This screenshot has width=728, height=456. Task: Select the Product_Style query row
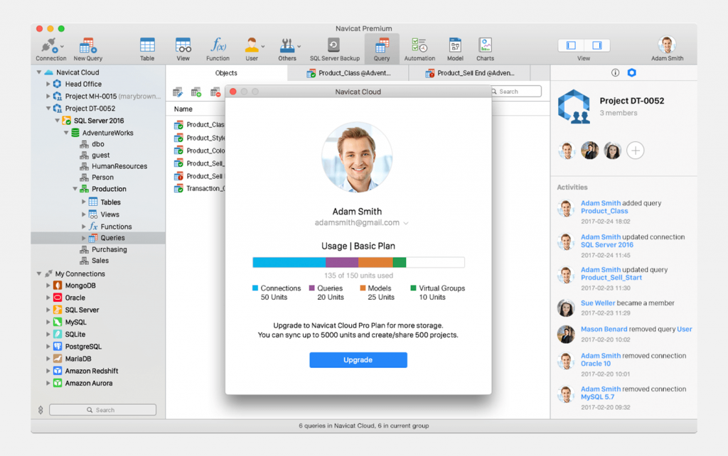pyautogui.click(x=199, y=138)
